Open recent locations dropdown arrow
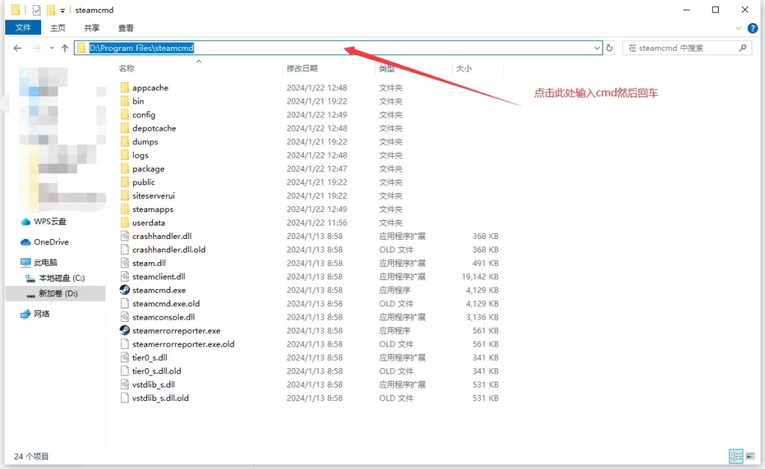 (52, 48)
